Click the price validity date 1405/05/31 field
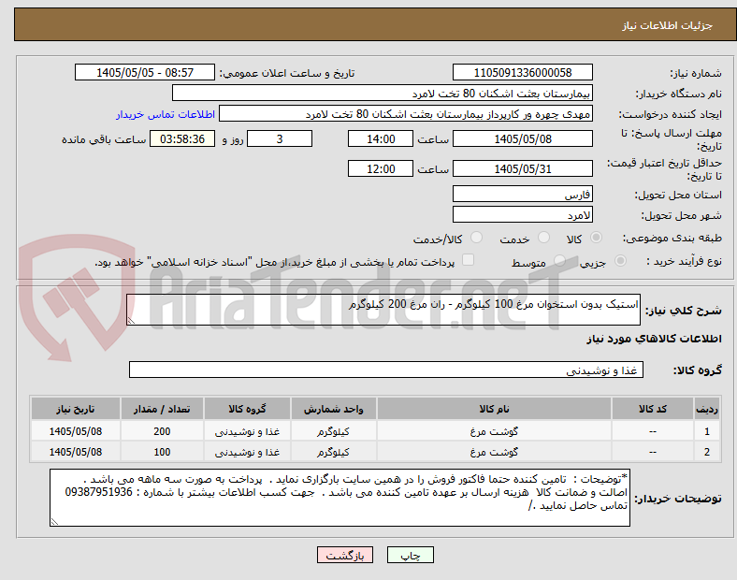Viewport: 737px width, 580px height. click(x=522, y=168)
